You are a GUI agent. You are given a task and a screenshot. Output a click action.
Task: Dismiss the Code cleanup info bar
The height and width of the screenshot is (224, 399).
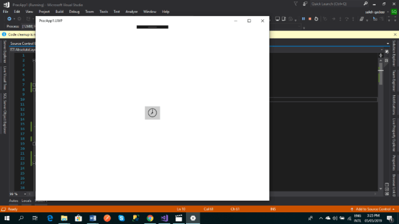[395, 34]
